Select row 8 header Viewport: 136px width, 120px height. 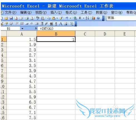(4, 76)
